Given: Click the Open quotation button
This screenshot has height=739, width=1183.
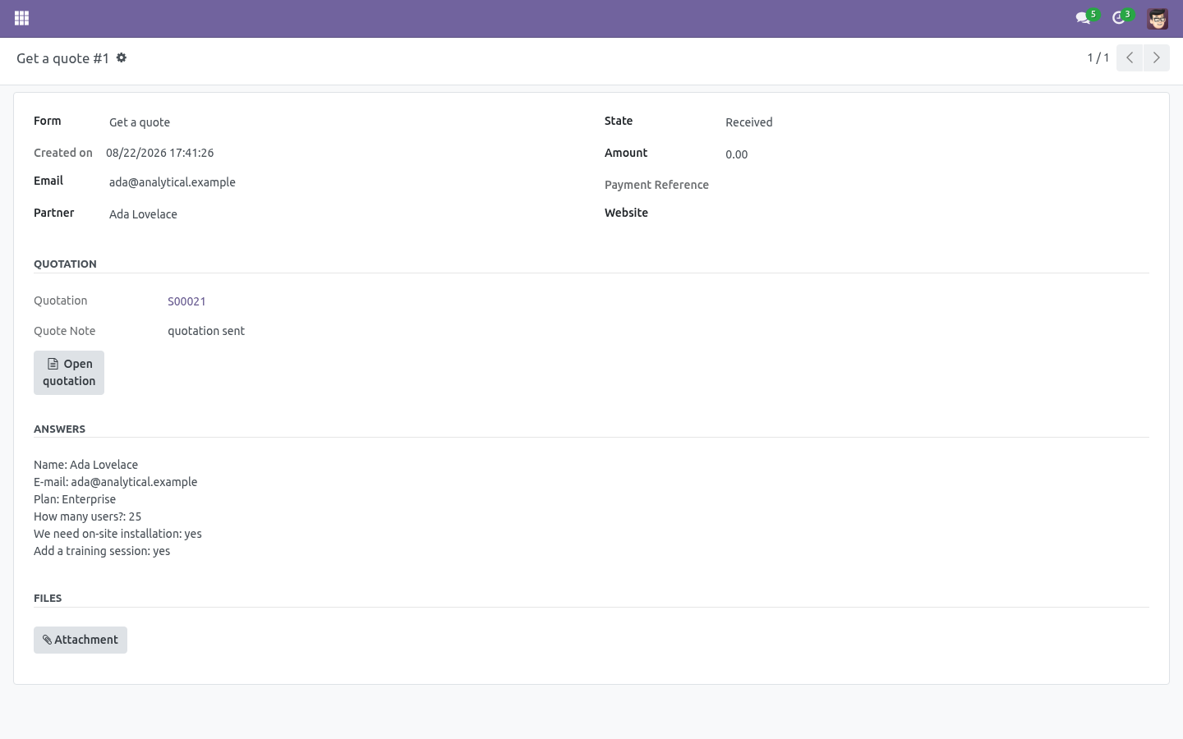Looking at the screenshot, I should pyautogui.click(x=69, y=373).
